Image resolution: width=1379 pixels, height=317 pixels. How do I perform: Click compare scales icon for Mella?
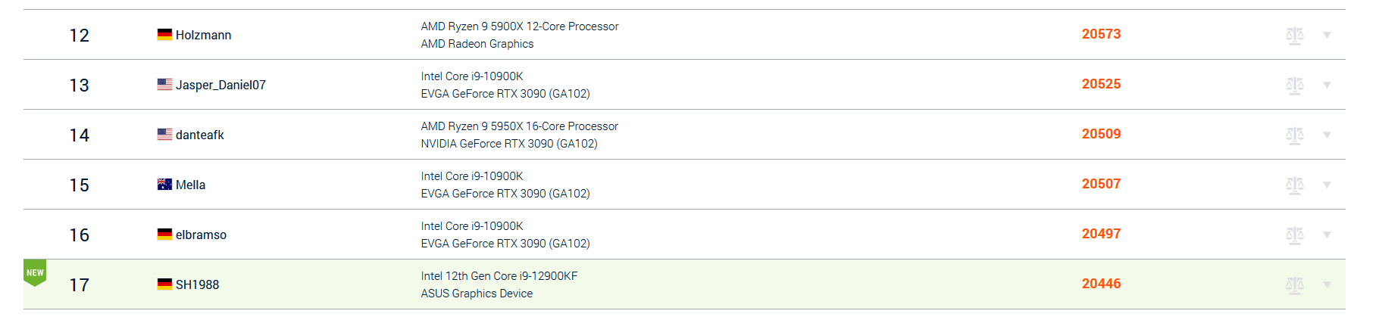[x=1294, y=185]
